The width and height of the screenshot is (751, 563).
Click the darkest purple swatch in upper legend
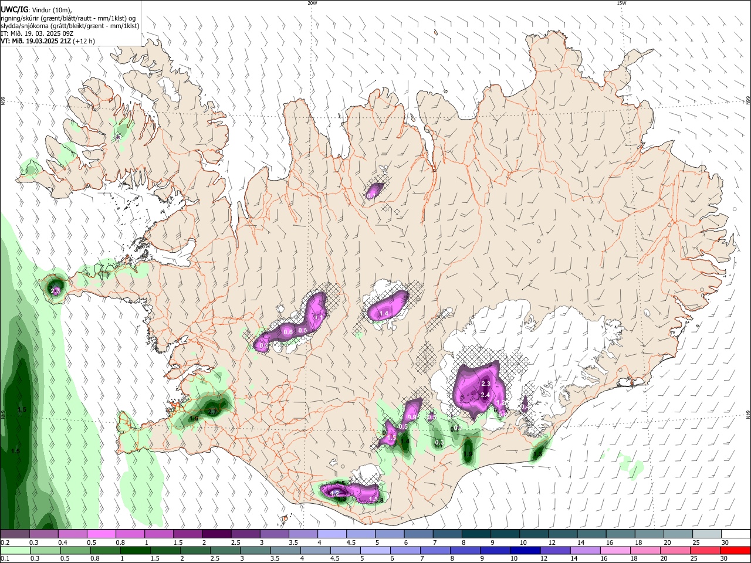pyautogui.click(x=216, y=534)
